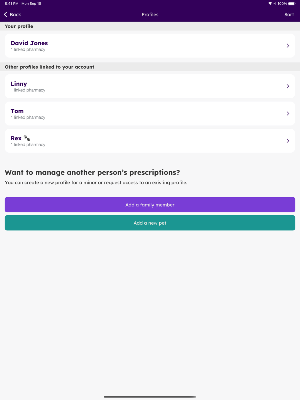Tap the Wi-Fi status icon
The image size is (300, 400).
pyautogui.click(x=270, y=4)
